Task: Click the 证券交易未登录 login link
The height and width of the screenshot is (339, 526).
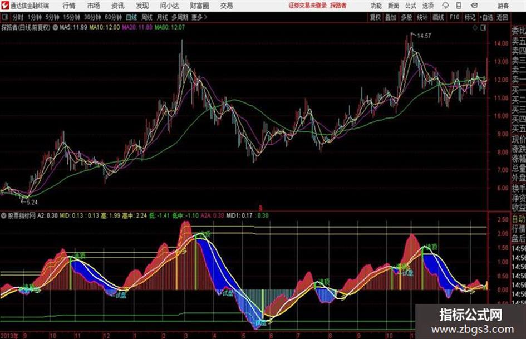Action: [308, 6]
